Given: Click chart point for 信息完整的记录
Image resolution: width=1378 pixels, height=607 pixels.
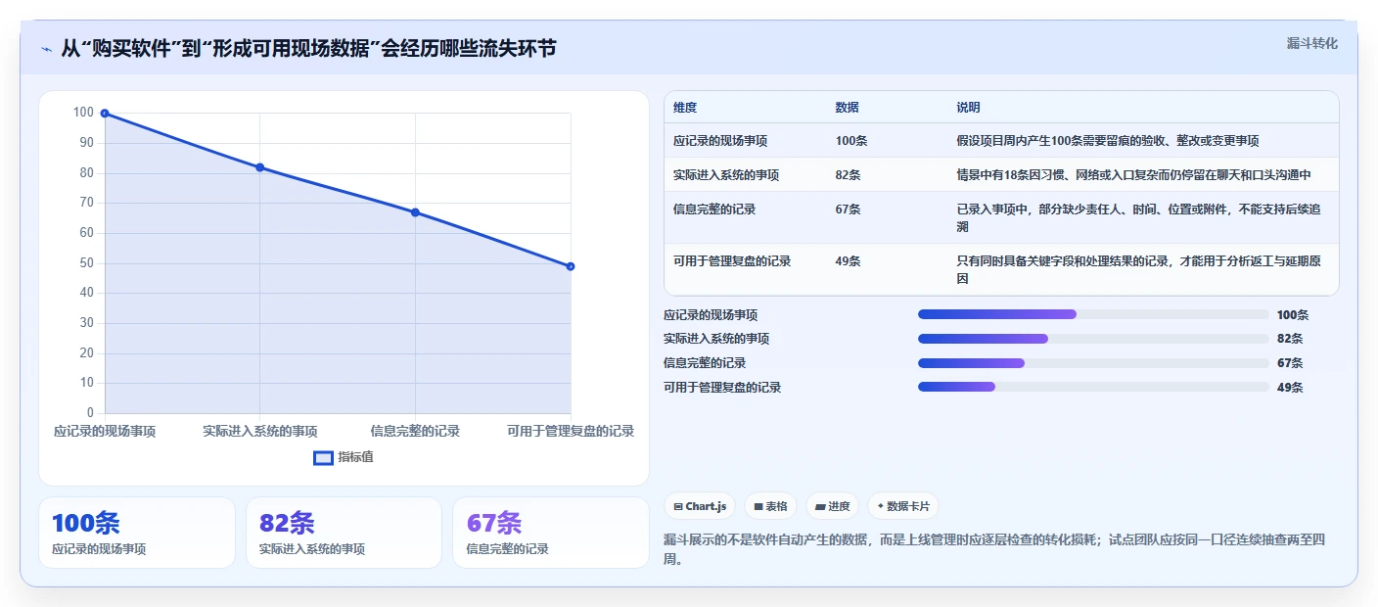Looking at the screenshot, I should (415, 212).
